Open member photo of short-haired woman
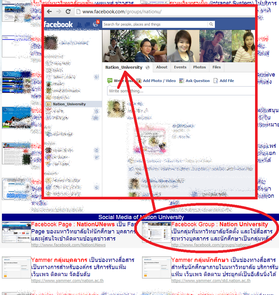The width and height of the screenshot is (279, 295). coord(183,46)
